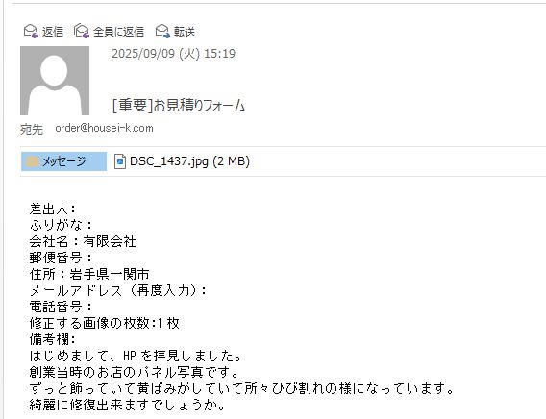Click the DSC_1437.jpg file type icon

pyautogui.click(x=120, y=161)
